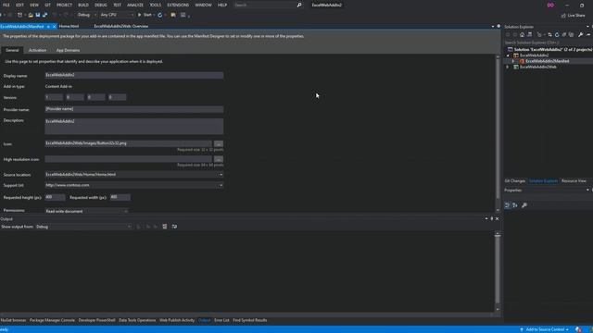Open the Git Changes tab
This screenshot has width=593, height=333.
click(x=515, y=181)
